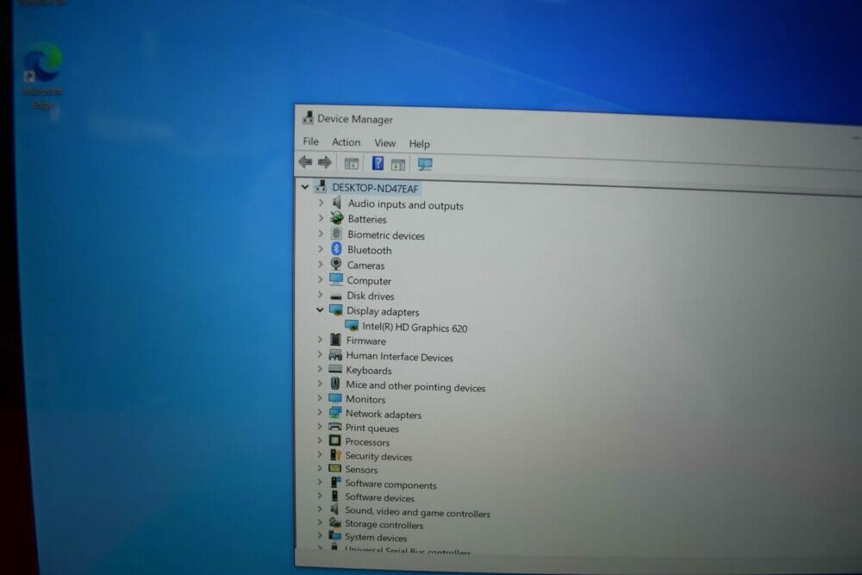862x575 pixels.
Task: Toggle the Show/Hide Console Tree toolbar icon
Action: [x=351, y=163]
